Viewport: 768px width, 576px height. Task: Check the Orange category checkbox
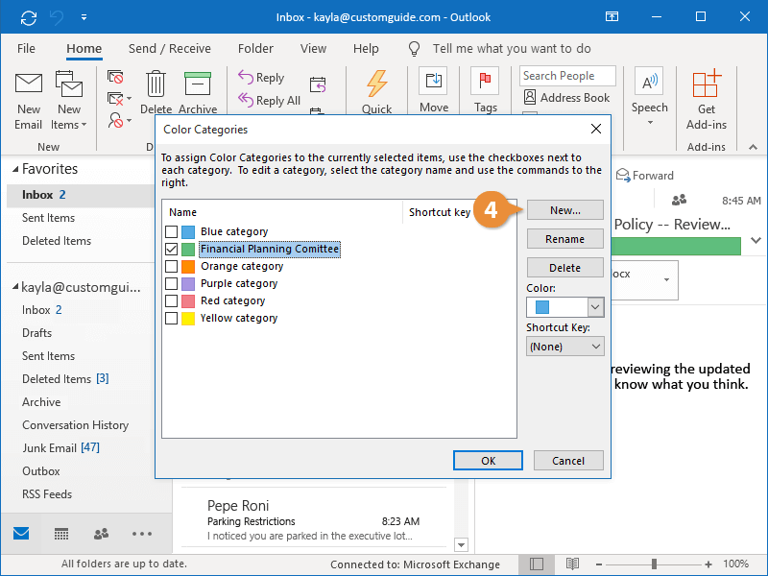(172, 267)
